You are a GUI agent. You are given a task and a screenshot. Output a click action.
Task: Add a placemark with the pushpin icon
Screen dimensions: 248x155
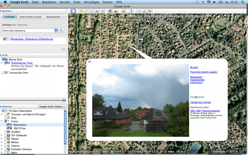tap(81, 11)
